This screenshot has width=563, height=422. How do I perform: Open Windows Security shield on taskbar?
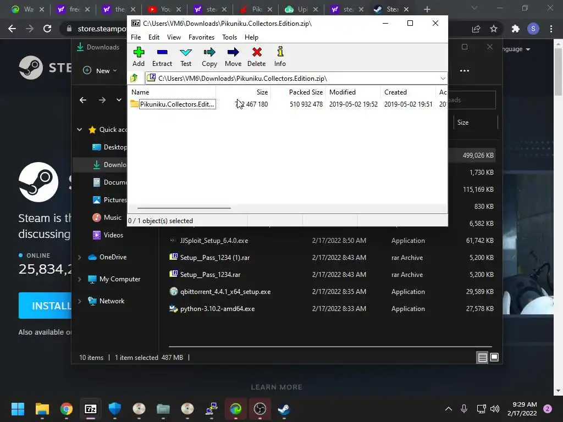coord(114,409)
